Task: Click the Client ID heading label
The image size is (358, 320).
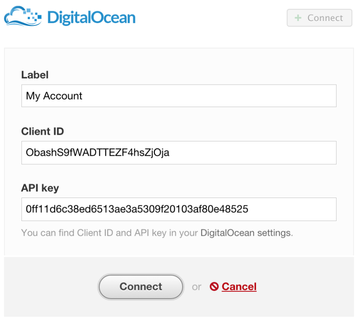Action: [x=42, y=132]
